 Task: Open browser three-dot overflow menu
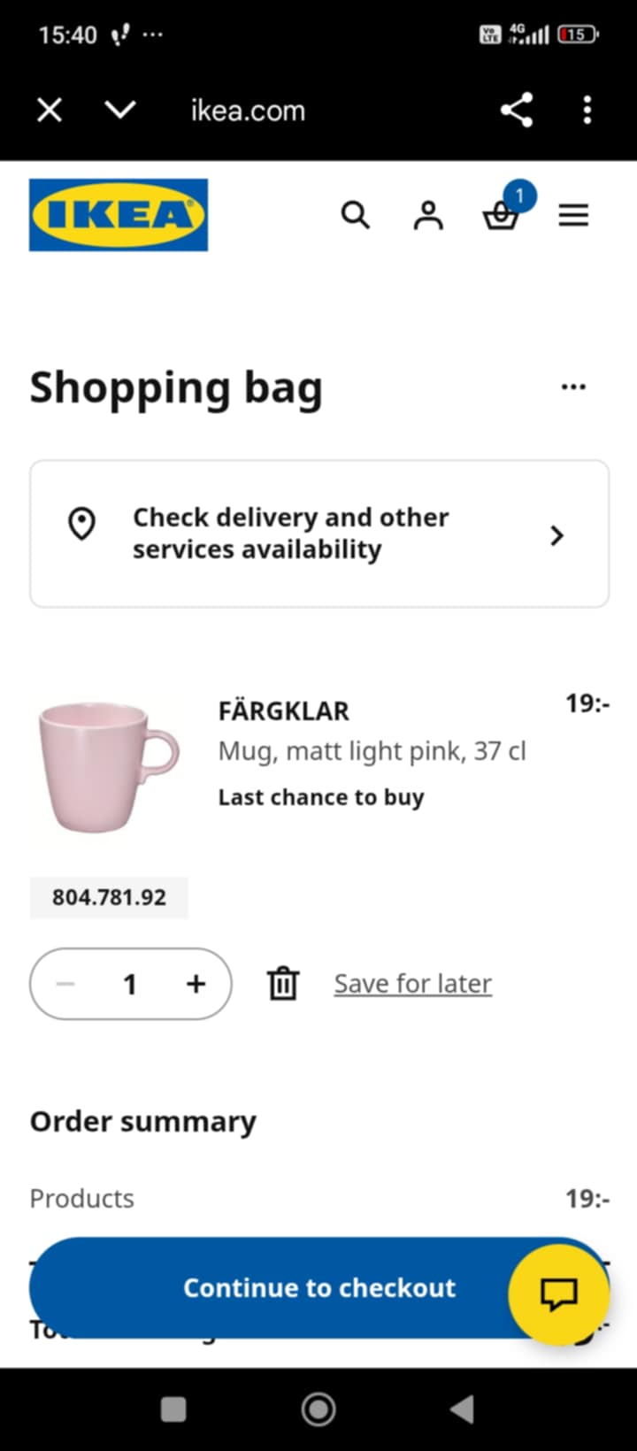point(587,111)
